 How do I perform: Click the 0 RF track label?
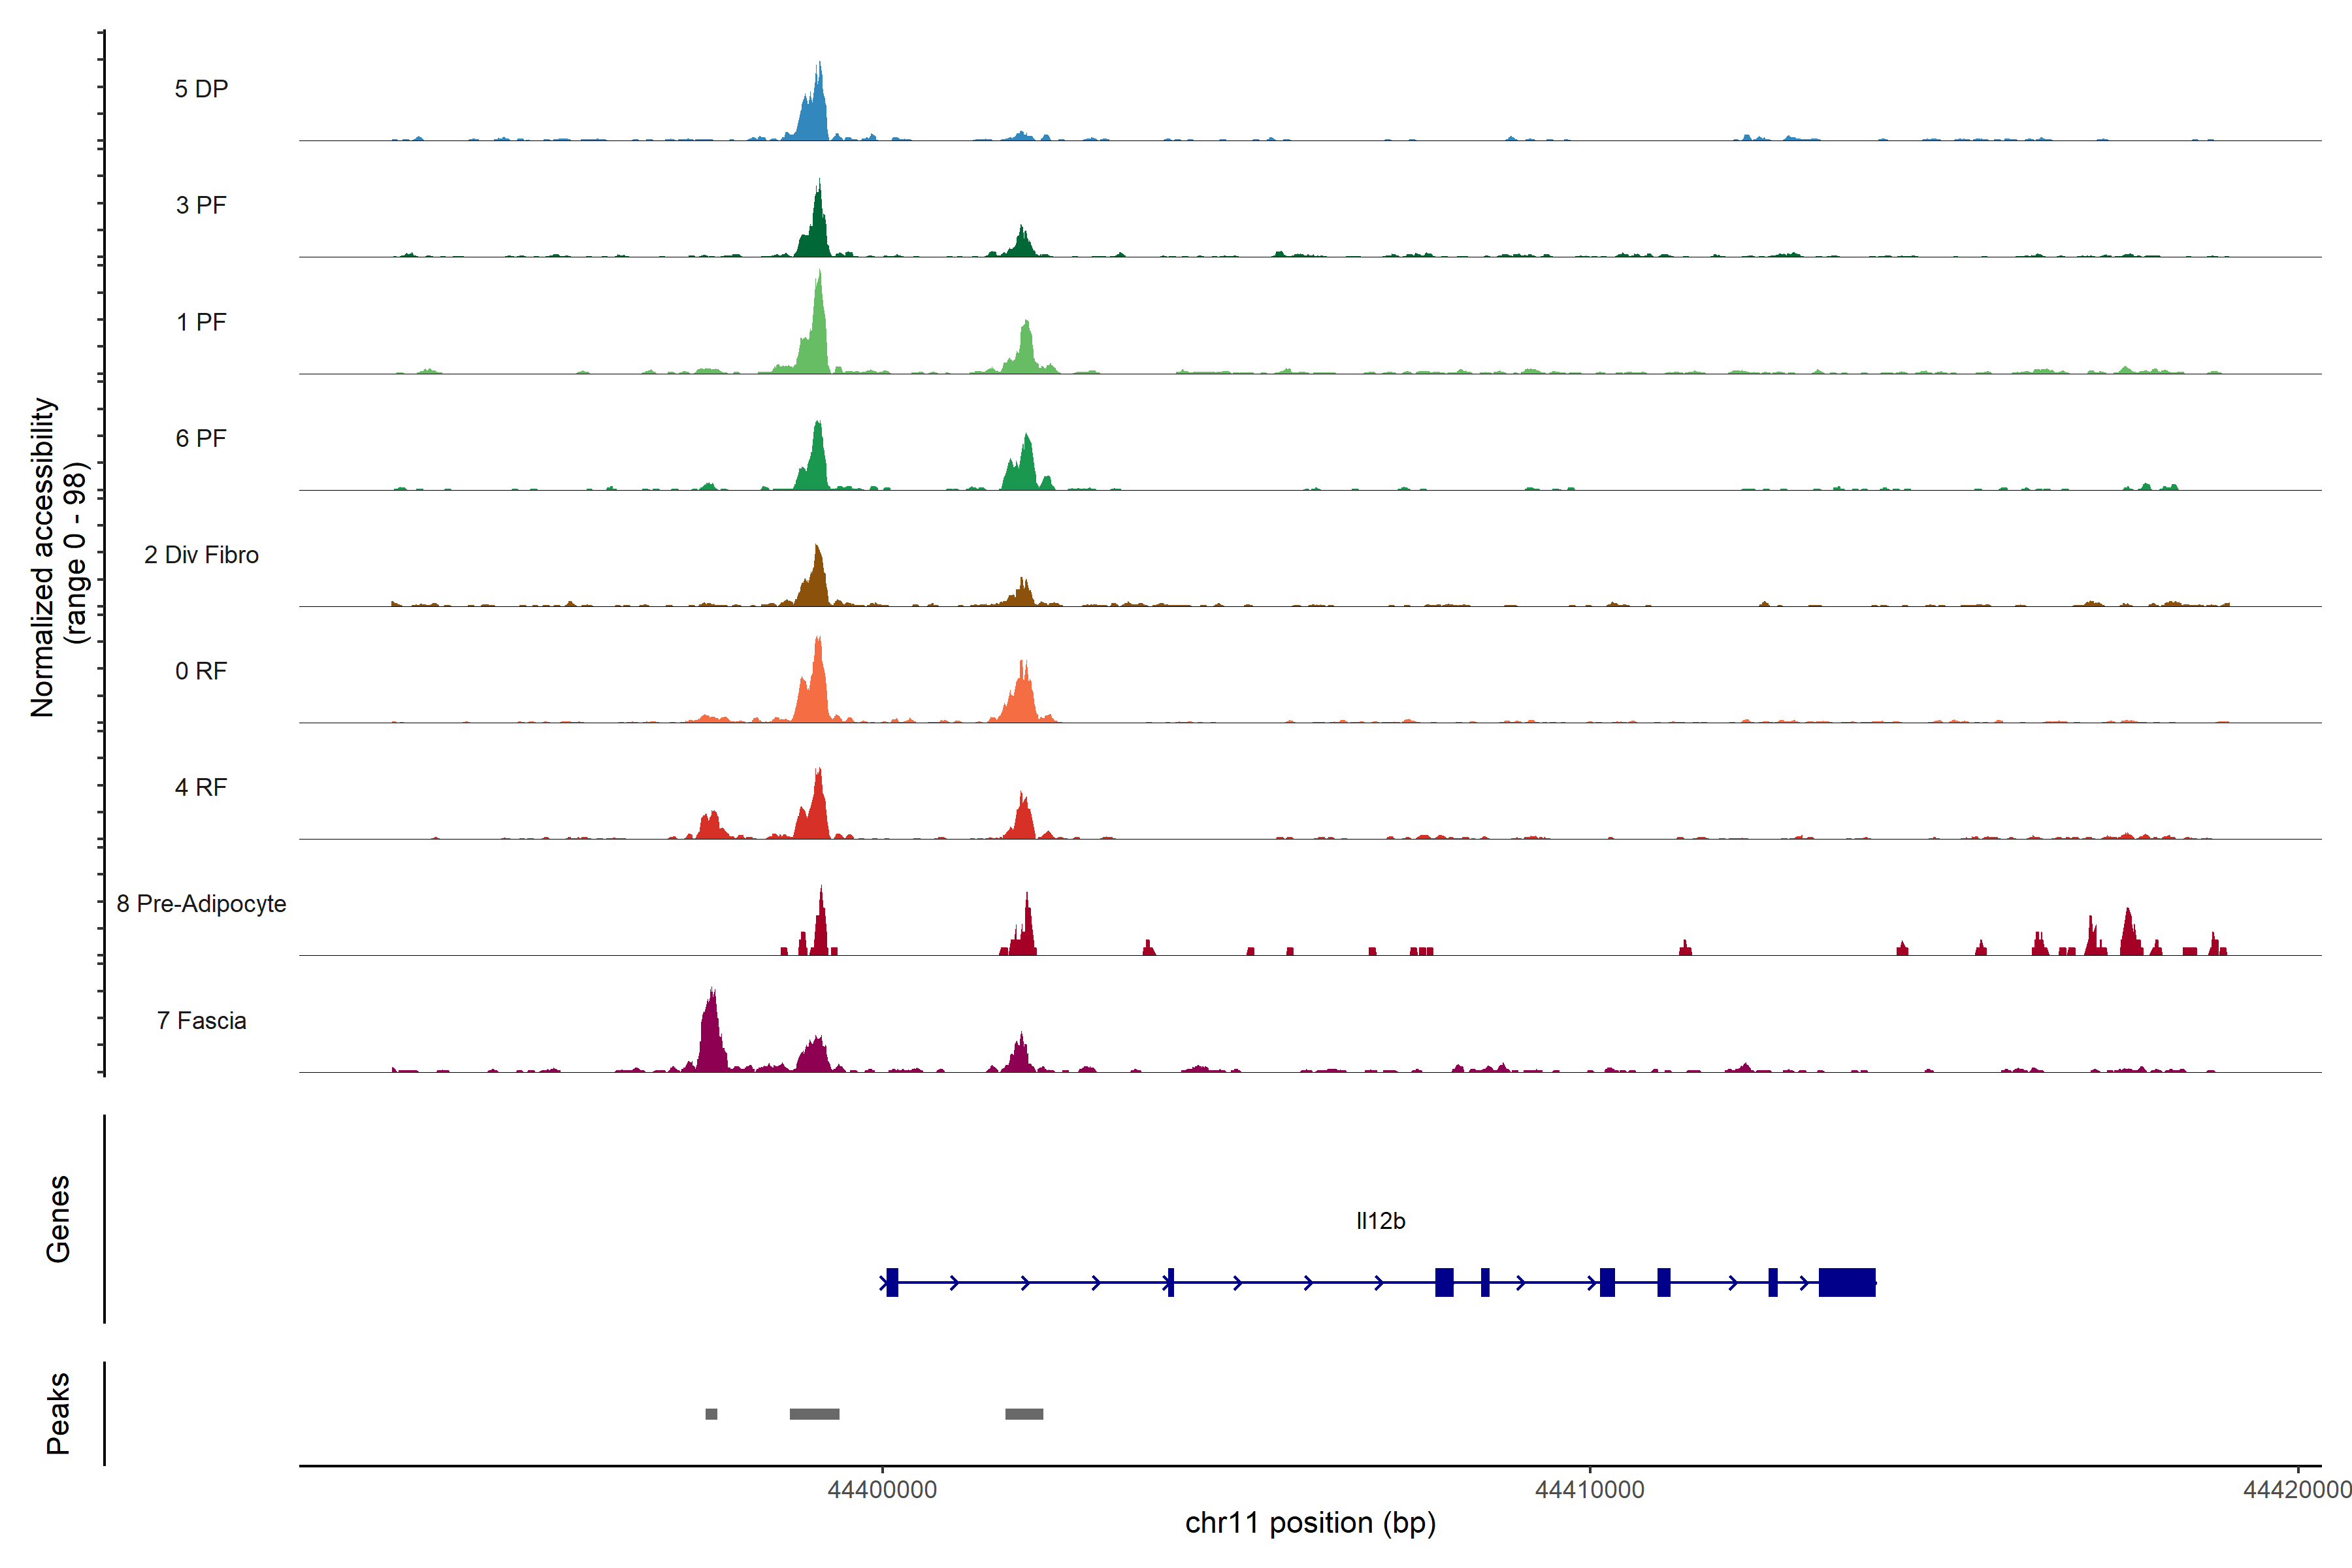pyautogui.click(x=201, y=671)
